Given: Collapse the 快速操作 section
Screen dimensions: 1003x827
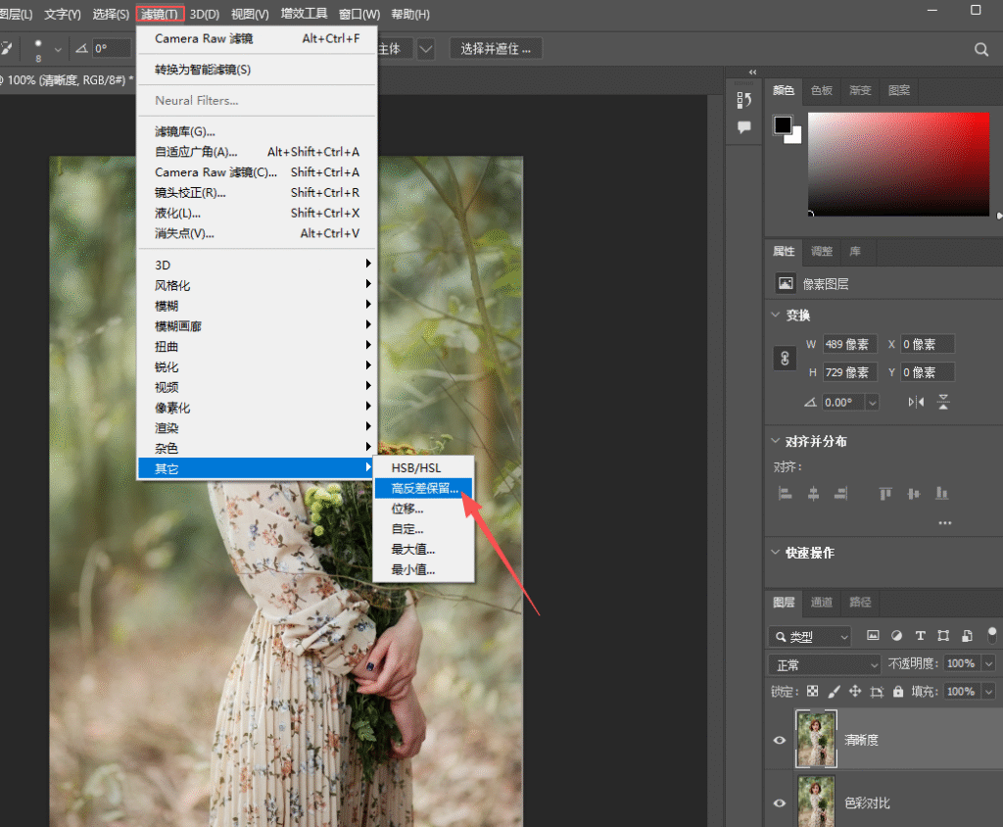Looking at the screenshot, I should tap(776, 553).
